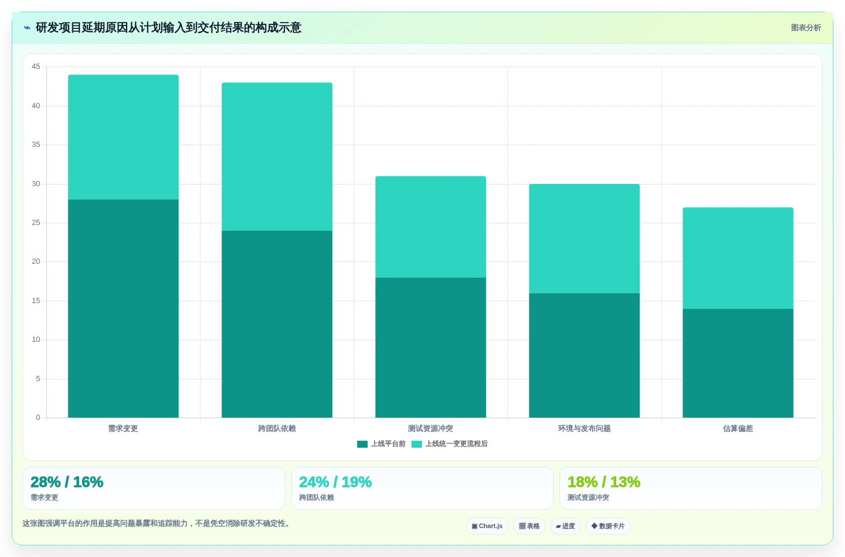845x557 pixels.
Task: Click the 需求变更 x-axis label
Action: (123, 429)
